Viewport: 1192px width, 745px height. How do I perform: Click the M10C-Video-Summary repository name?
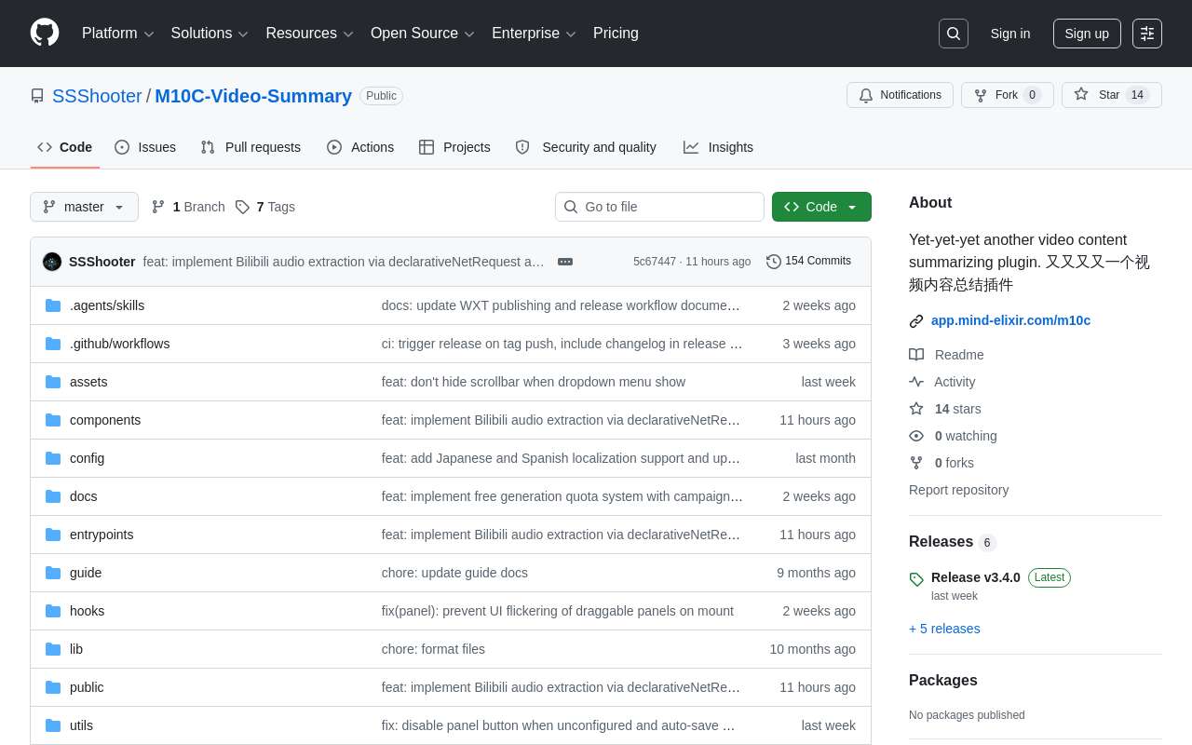point(253,96)
